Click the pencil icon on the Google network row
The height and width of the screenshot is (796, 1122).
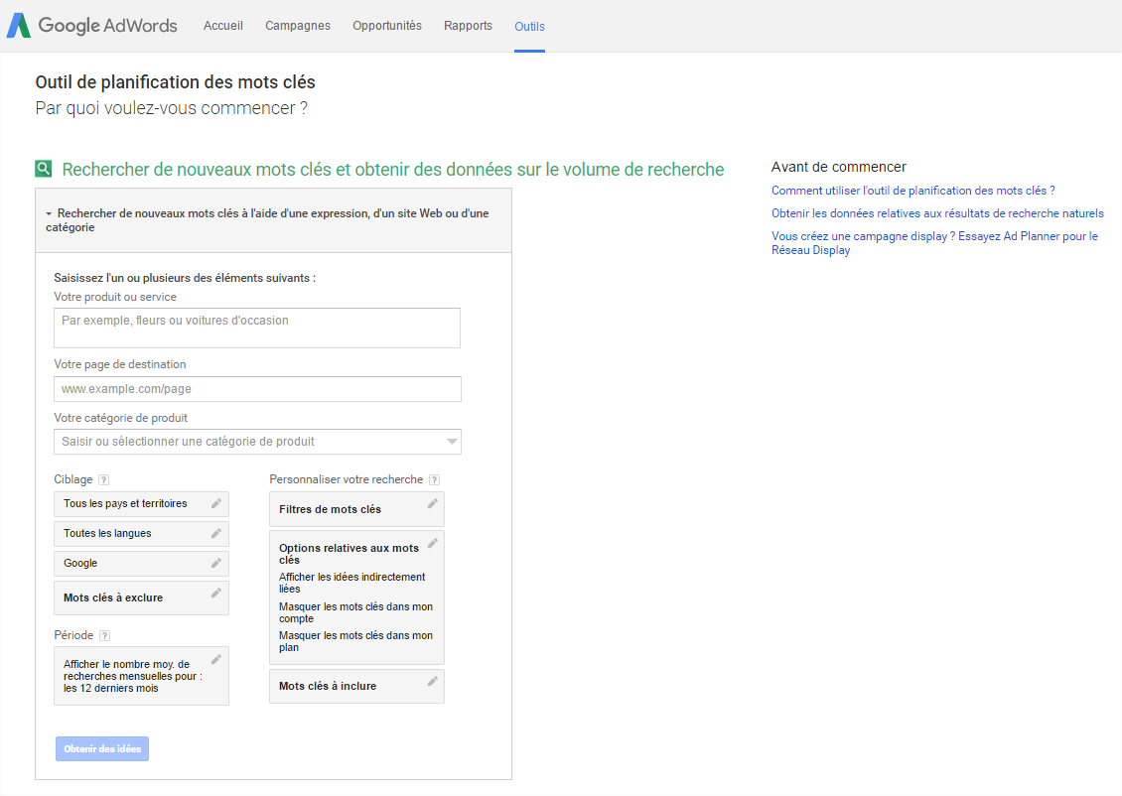216,564
